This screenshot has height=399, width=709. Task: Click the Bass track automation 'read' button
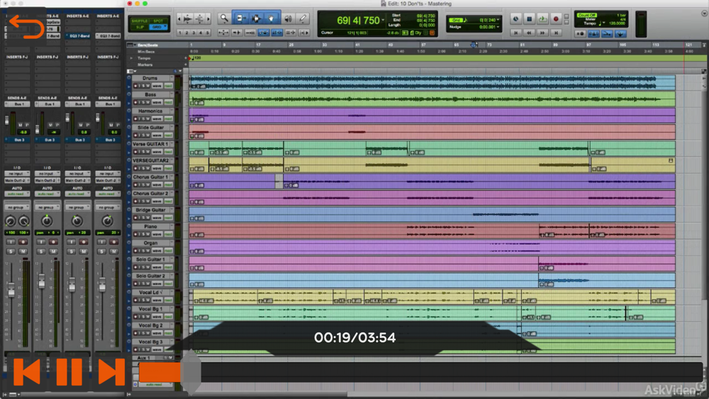[168, 101]
